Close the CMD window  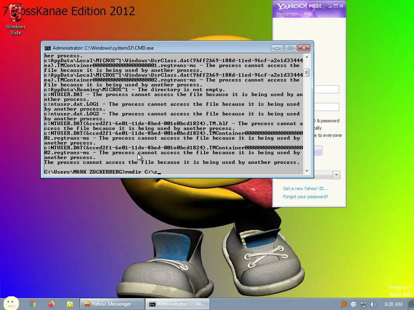[304, 48]
